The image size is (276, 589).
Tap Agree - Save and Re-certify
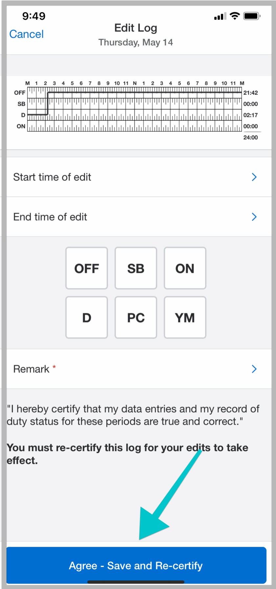136,565
